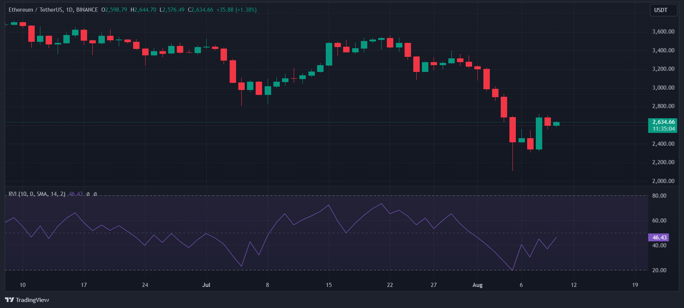684x308 pixels.
Task: Click the low value L2,576.49
Action: click(172, 10)
